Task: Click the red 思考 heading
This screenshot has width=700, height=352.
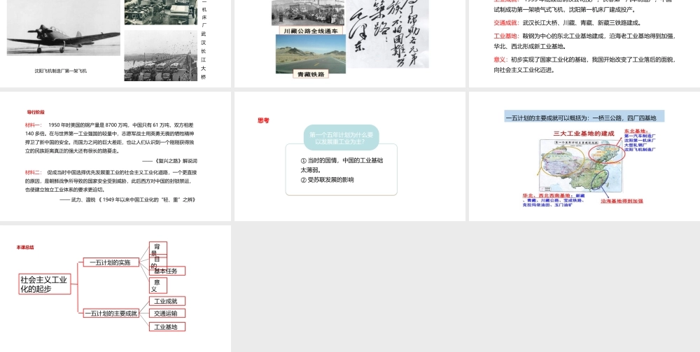Action: pyautogui.click(x=263, y=120)
